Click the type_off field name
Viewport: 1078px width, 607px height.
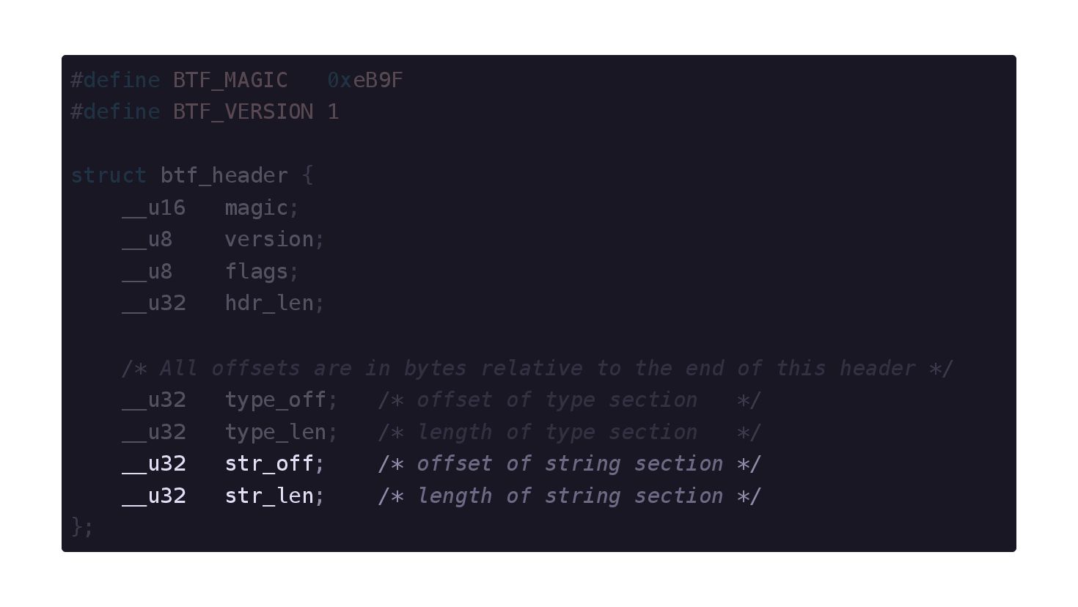click(276, 400)
